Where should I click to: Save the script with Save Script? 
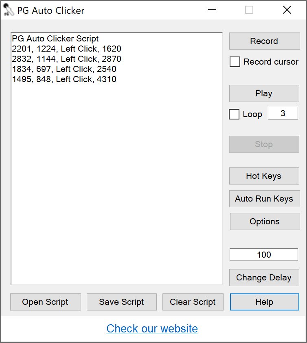(x=121, y=302)
